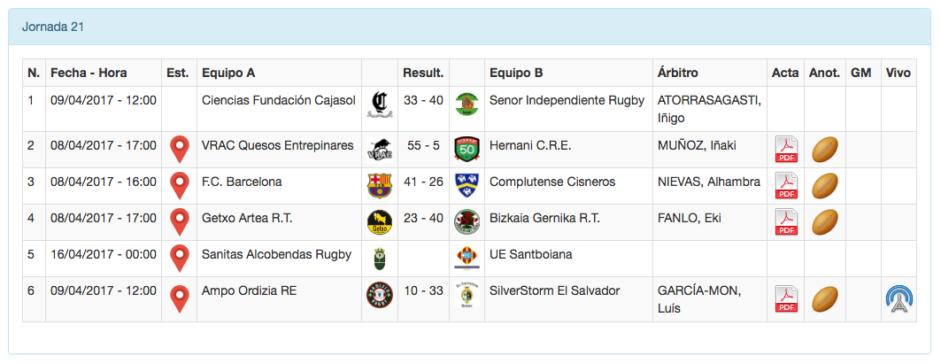This screenshot has width=941, height=364.
Task: Click rugby ball scorers icon for Getxo Artea match
Action: tap(825, 221)
